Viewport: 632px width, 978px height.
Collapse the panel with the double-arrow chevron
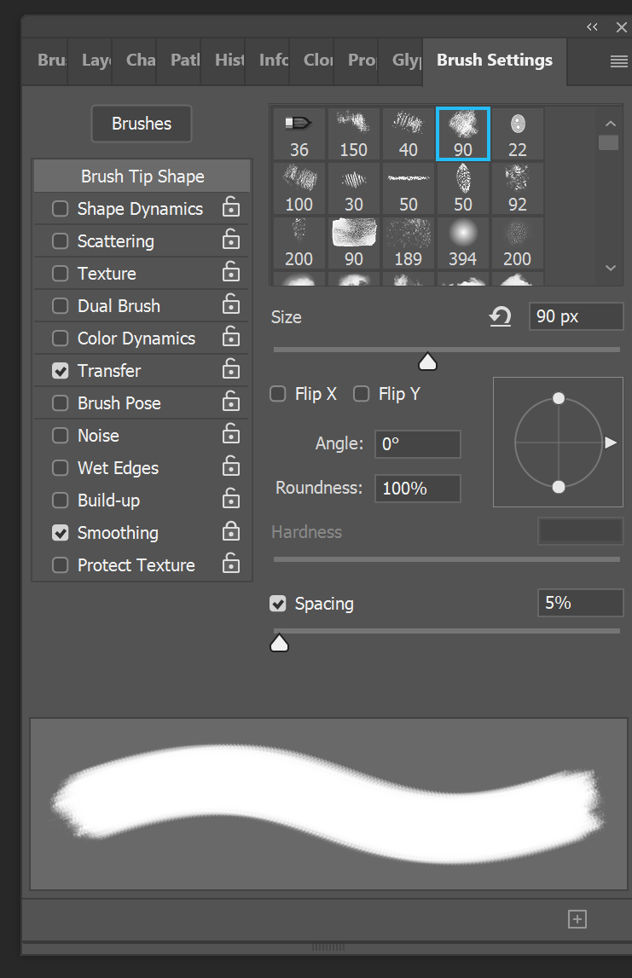pyautogui.click(x=592, y=26)
